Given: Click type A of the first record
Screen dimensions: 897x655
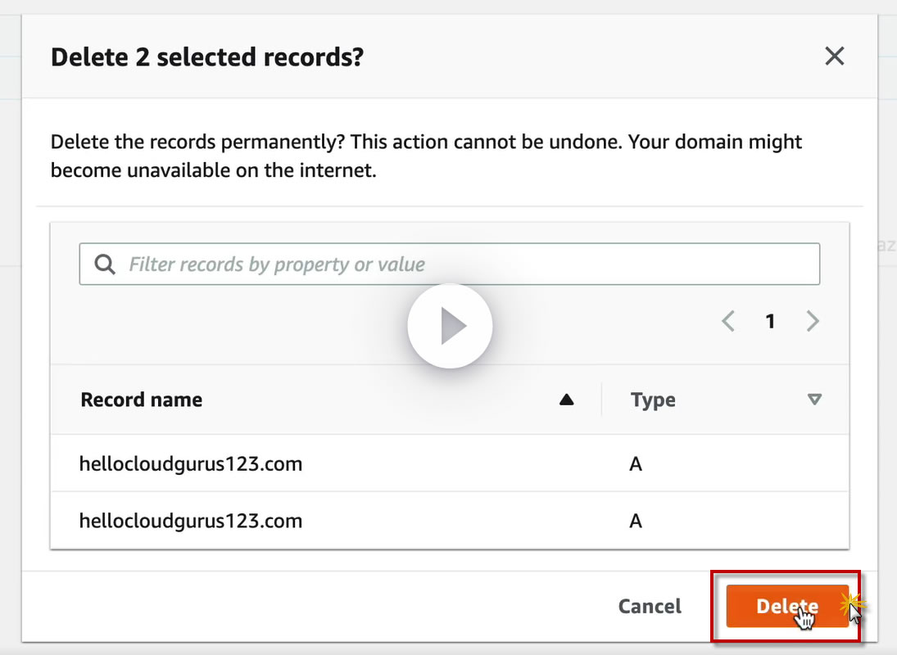Looking at the screenshot, I should coord(636,464).
